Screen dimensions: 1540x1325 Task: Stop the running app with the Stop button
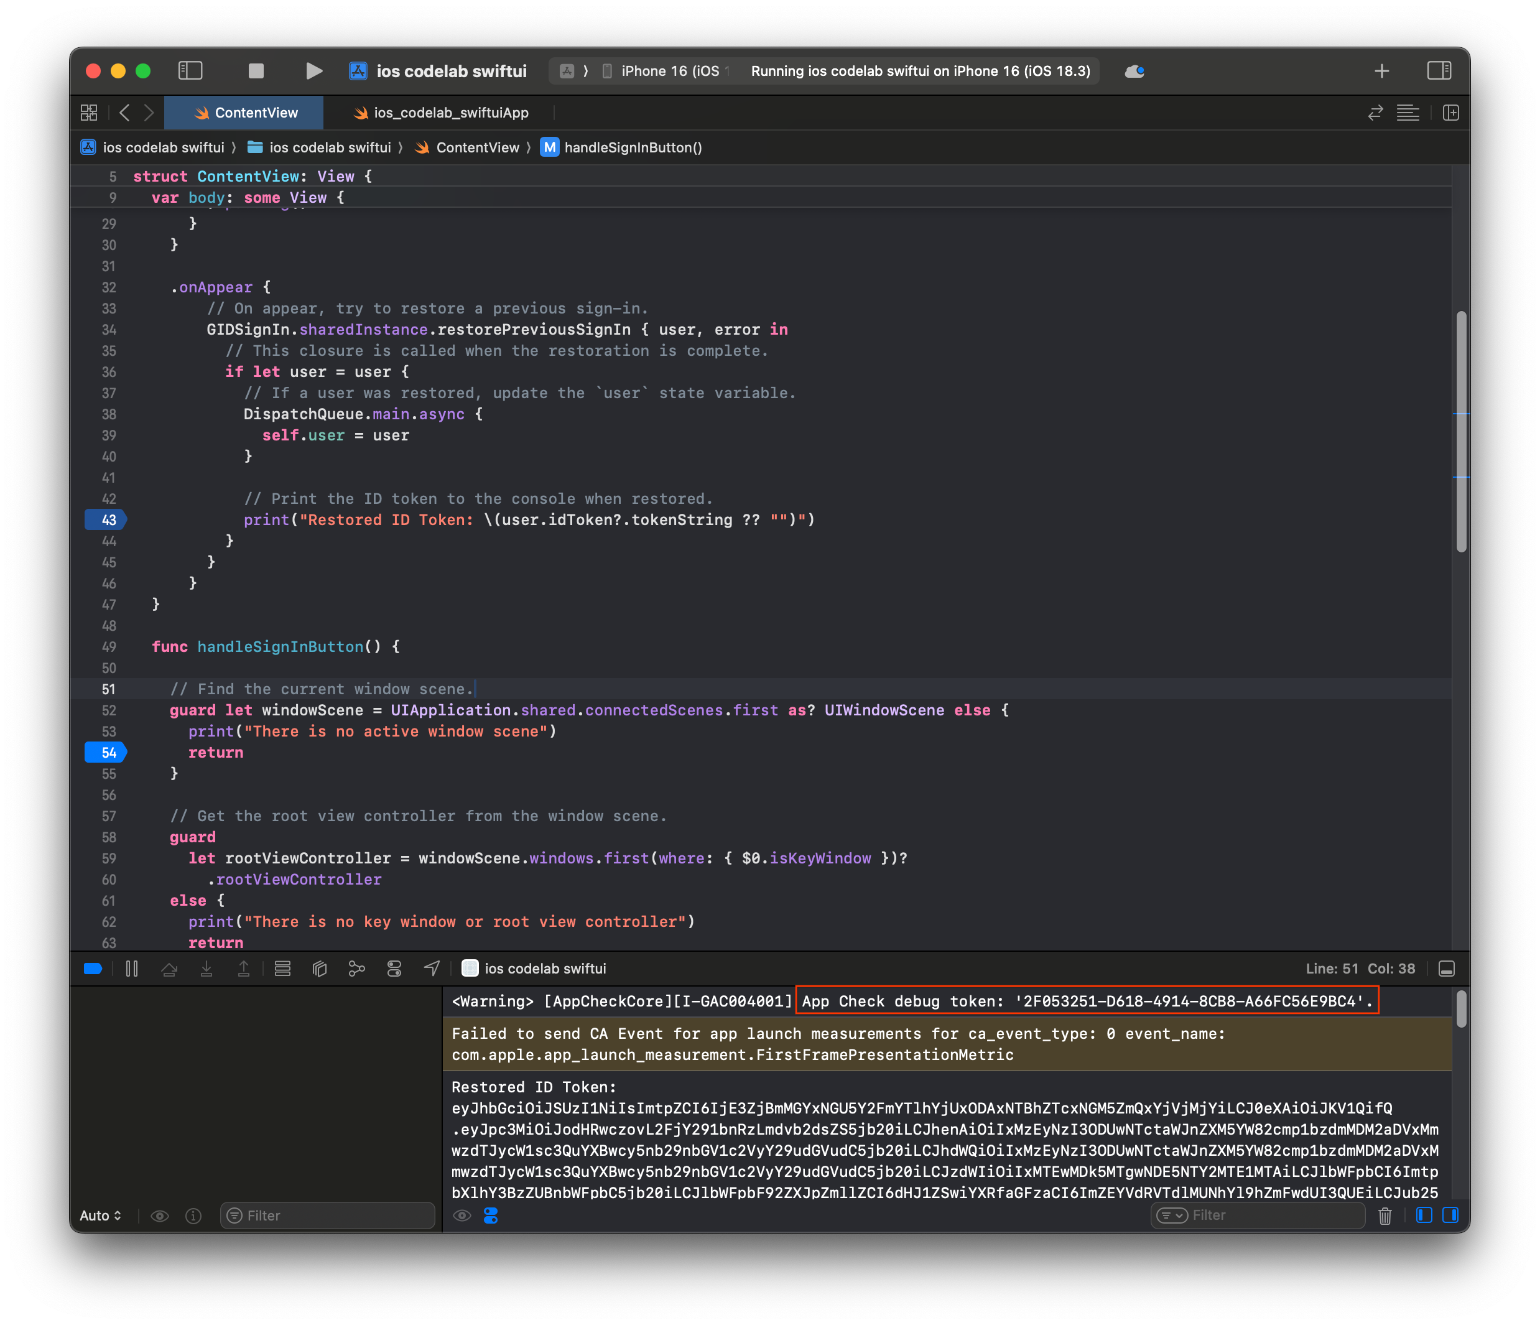click(x=256, y=71)
